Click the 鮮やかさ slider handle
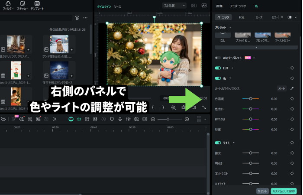Viewport: 303px width, 195px height. (x=251, y=119)
